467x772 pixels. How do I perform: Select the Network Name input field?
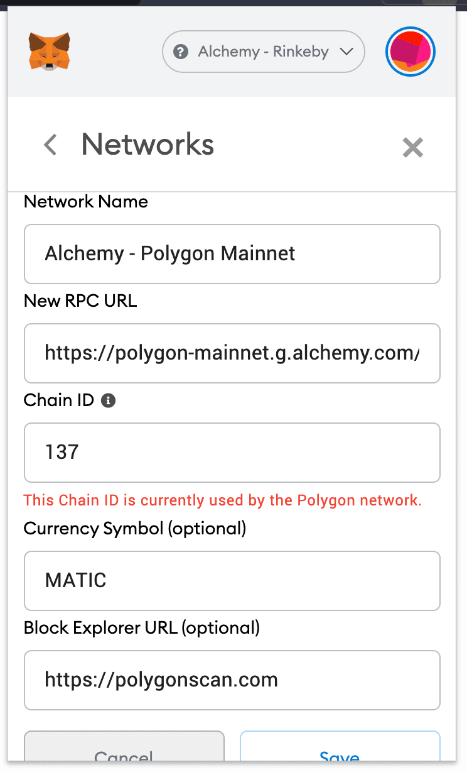[232, 254]
